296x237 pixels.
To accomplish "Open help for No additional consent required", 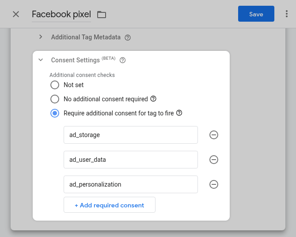I will [x=153, y=99].
